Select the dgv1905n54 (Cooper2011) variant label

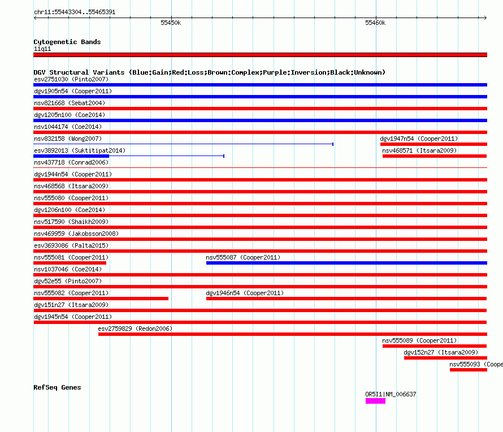click(x=73, y=91)
